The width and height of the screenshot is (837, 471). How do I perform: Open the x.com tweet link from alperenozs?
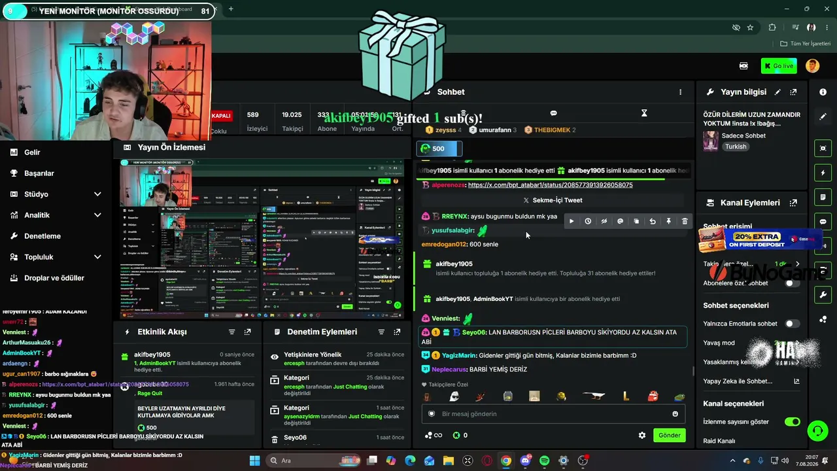pos(550,185)
